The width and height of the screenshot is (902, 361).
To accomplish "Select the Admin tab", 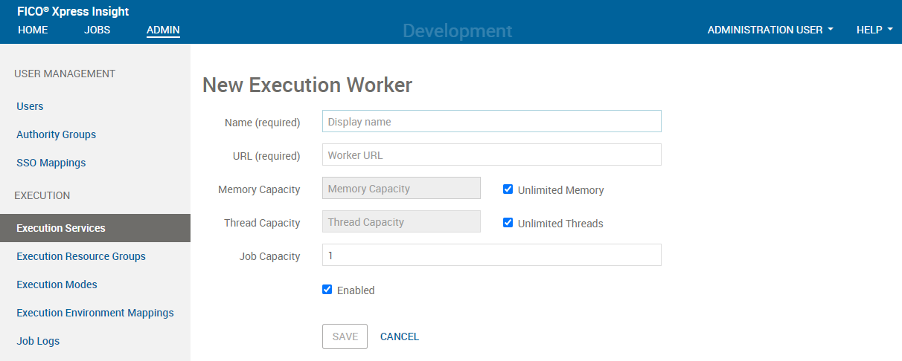I will pos(163,30).
